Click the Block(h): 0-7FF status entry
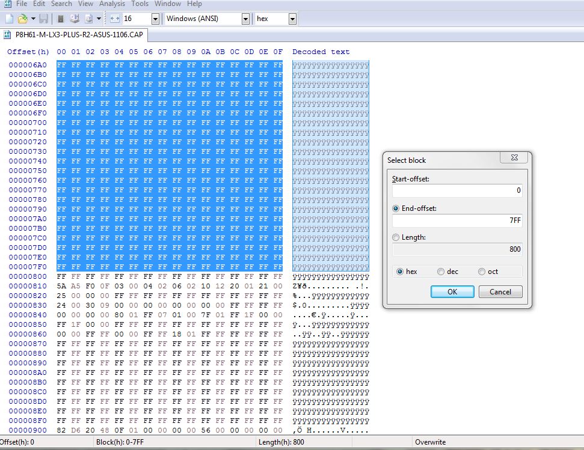This screenshot has height=450, width=584. (120, 442)
